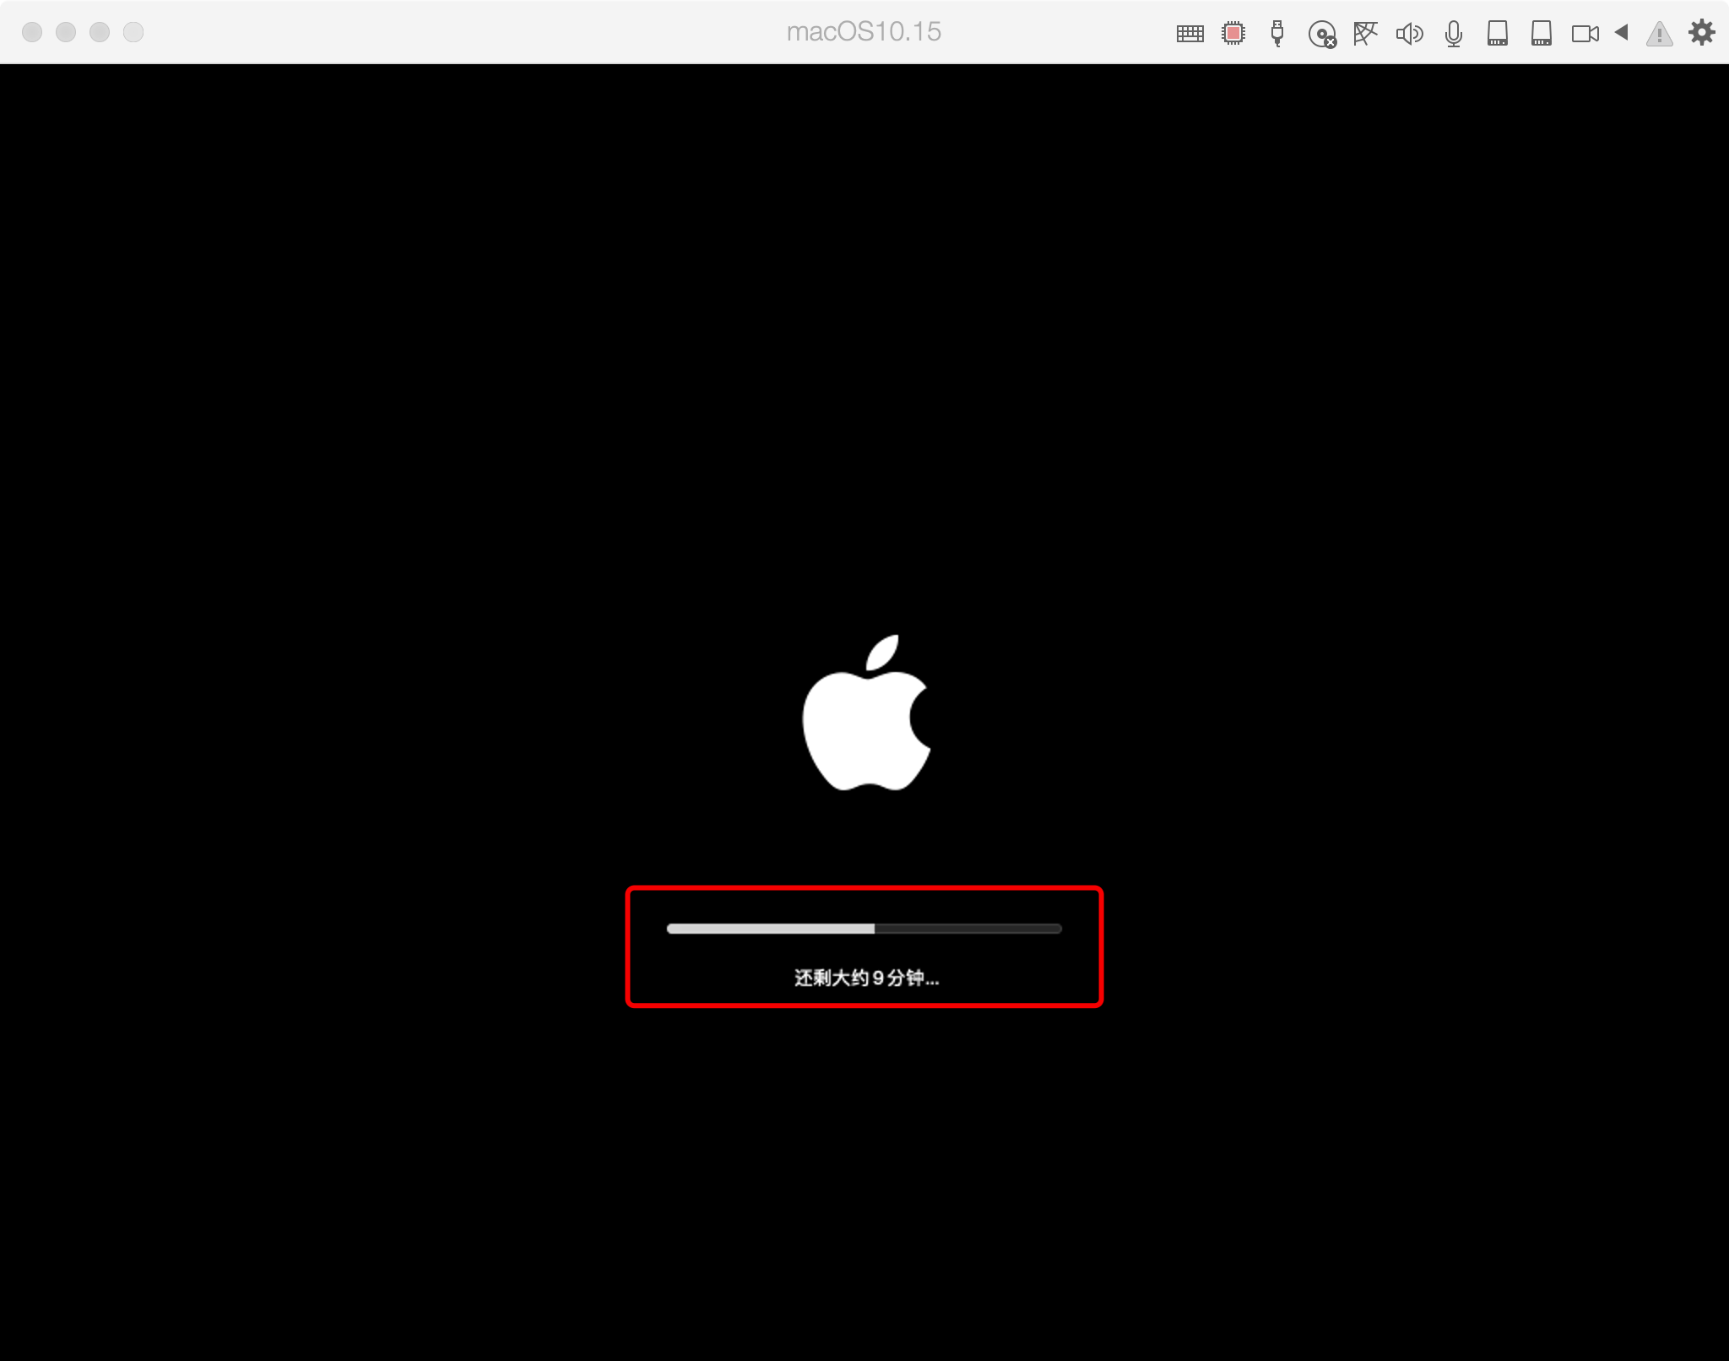The image size is (1729, 1361).
Task: Click the installation progress bar
Action: tap(864, 929)
